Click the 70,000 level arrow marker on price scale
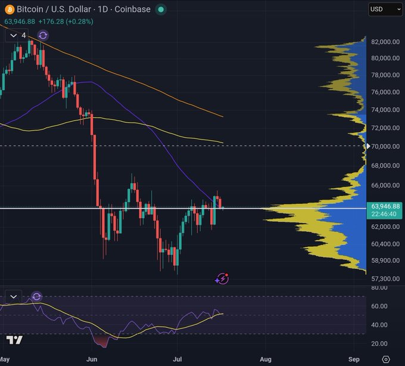 click(x=368, y=146)
